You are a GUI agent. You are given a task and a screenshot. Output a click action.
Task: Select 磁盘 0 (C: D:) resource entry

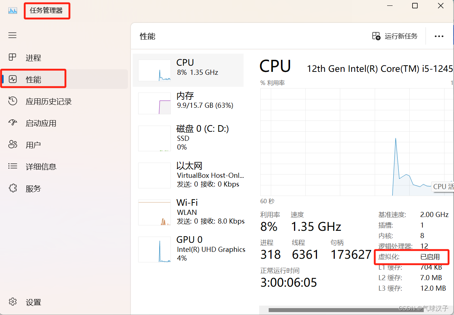click(188, 138)
